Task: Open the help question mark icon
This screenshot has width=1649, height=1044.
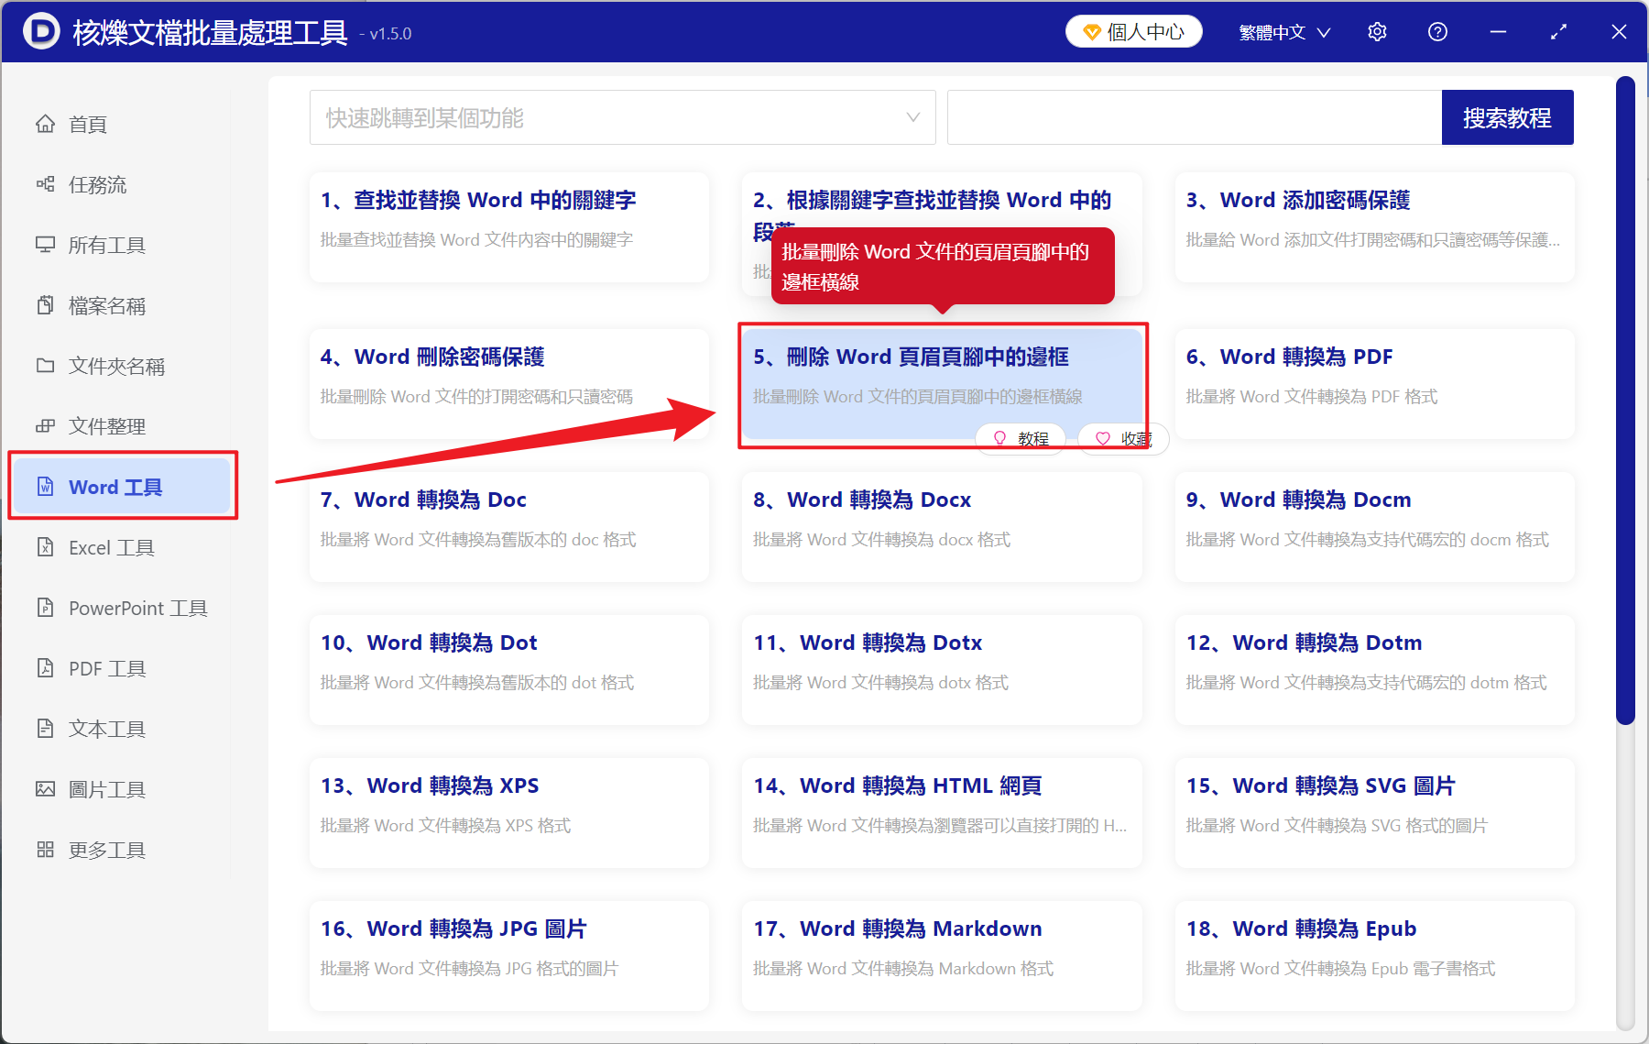Action: (x=1437, y=31)
